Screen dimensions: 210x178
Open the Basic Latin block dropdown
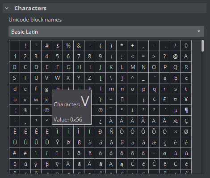coord(106,31)
